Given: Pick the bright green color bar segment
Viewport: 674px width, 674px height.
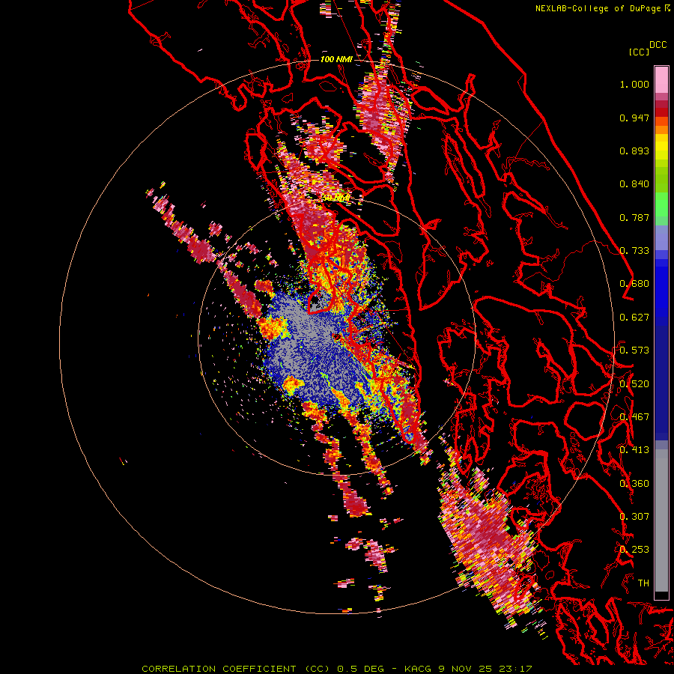Looking at the screenshot, I should point(661,204).
